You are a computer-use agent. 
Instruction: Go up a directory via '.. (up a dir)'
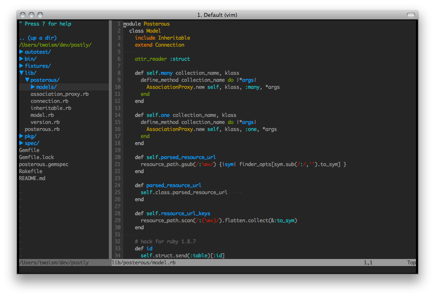coord(38,38)
